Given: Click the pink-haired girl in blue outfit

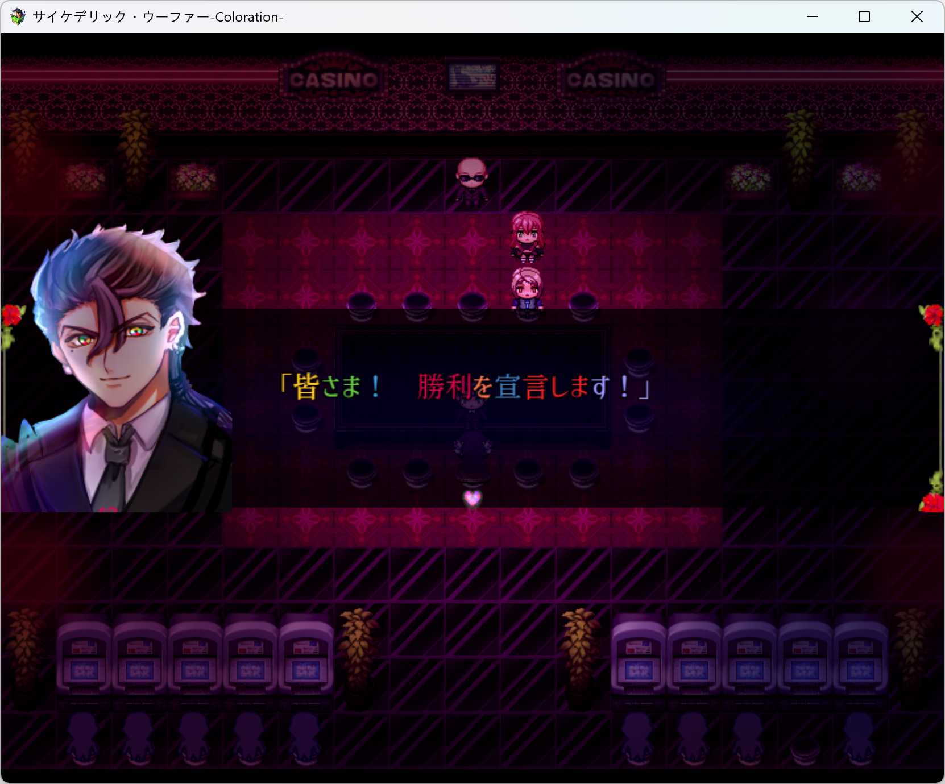Looking at the screenshot, I should coord(527,290).
